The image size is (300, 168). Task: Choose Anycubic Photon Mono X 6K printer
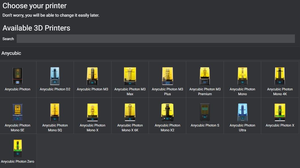[130, 112]
